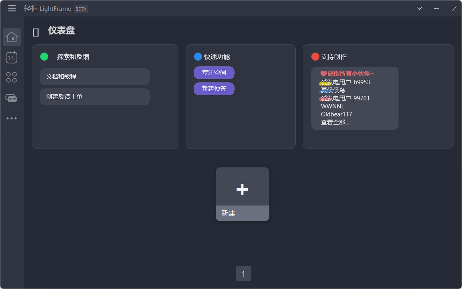This screenshot has width=462, height=289.
Task: Click the red dot beside 支持创作
Action: point(315,57)
